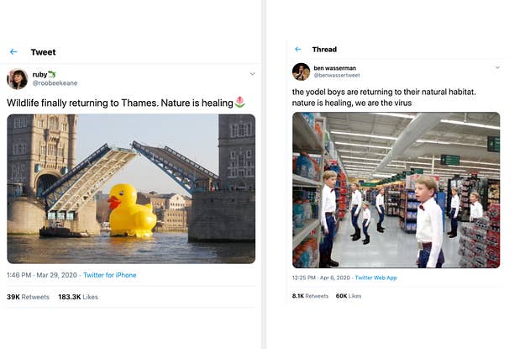525x349 pixels.
Task: Open the chevron menu on ben wasserman's tweet
Action: click(497, 67)
